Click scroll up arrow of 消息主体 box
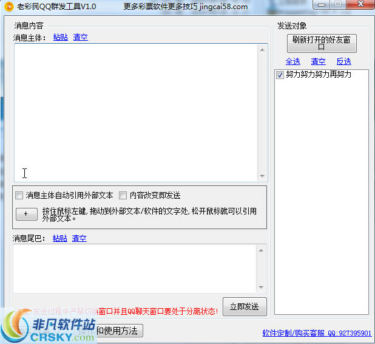 pyautogui.click(x=262, y=50)
